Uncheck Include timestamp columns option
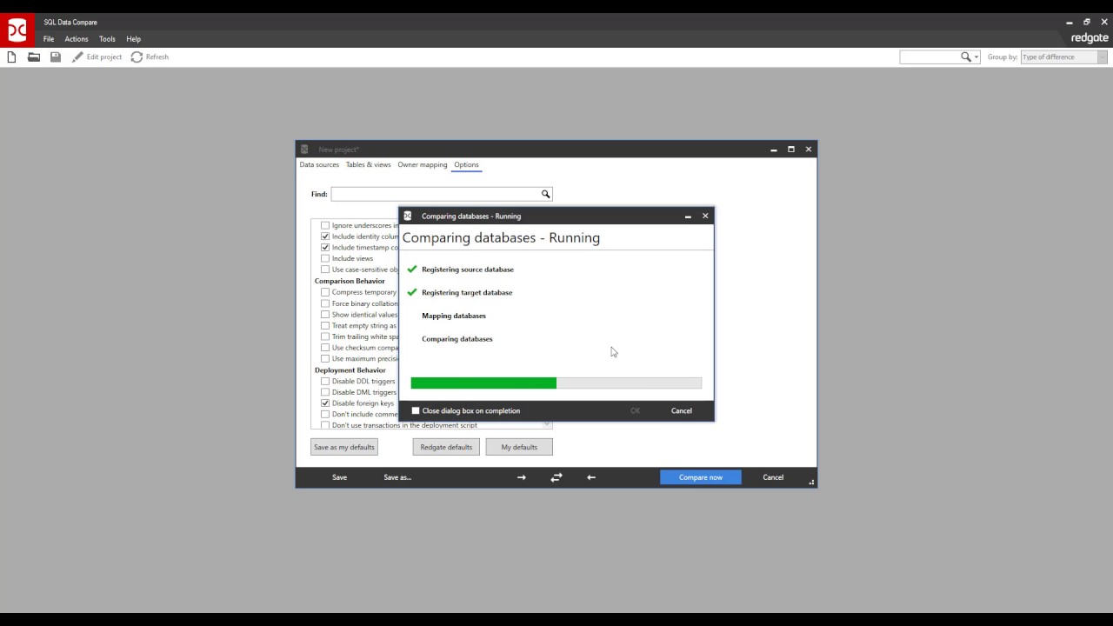Viewport: 1113px width, 626px height. pyautogui.click(x=325, y=248)
